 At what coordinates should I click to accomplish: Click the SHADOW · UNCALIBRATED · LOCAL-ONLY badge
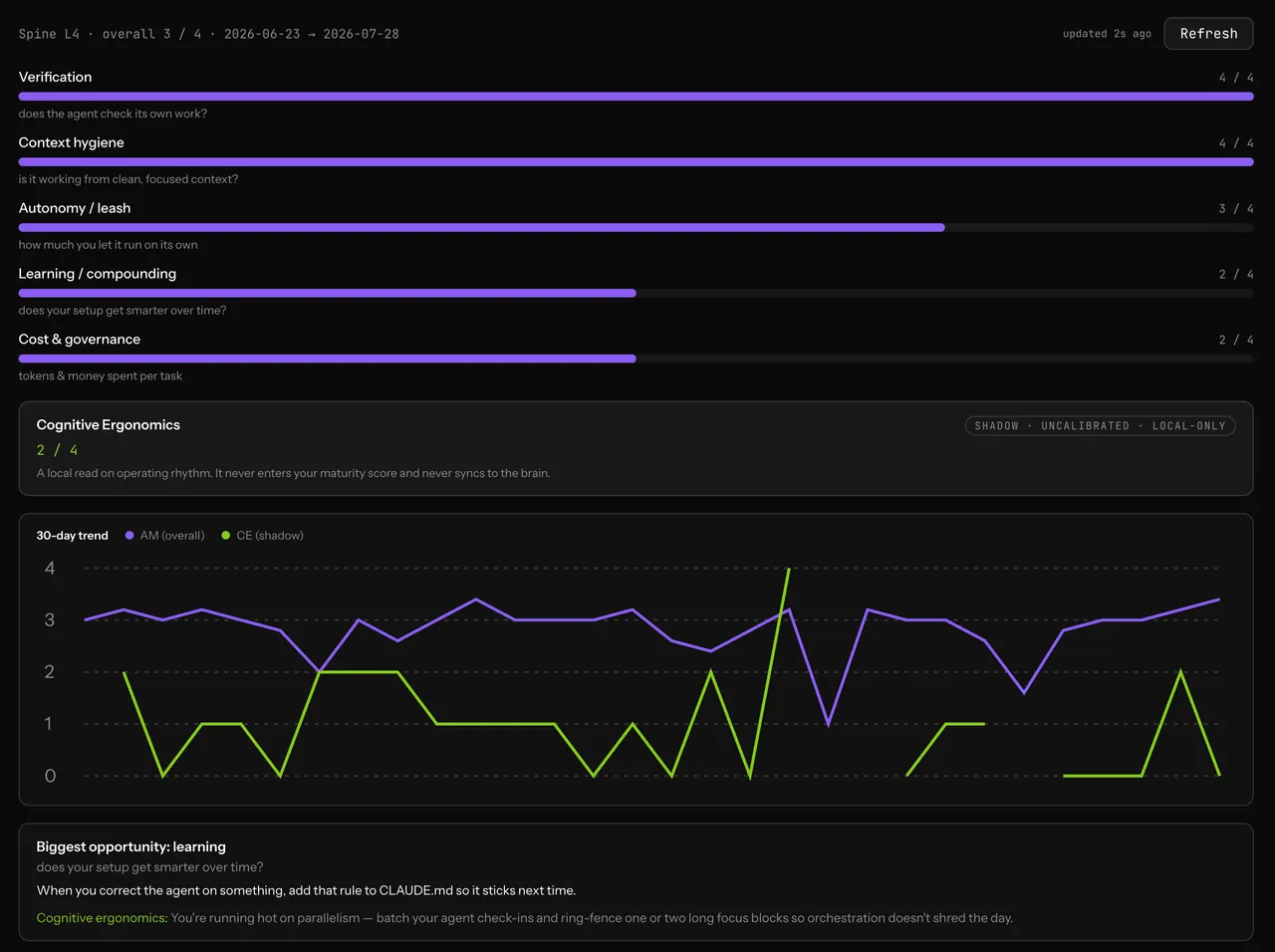(1101, 426)
